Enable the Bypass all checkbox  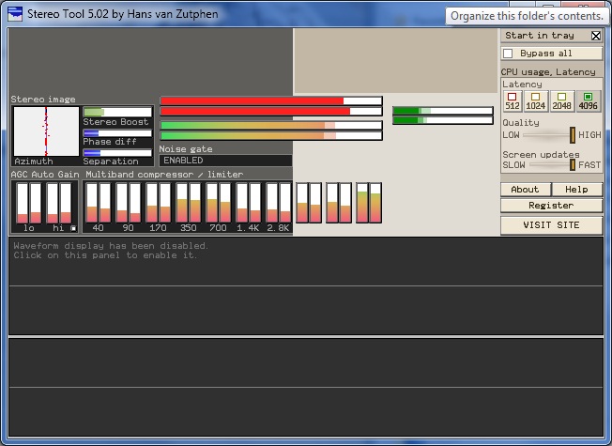point(508,54)
